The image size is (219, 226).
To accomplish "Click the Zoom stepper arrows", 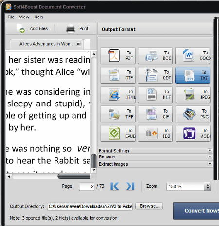I will click(208, 186).
